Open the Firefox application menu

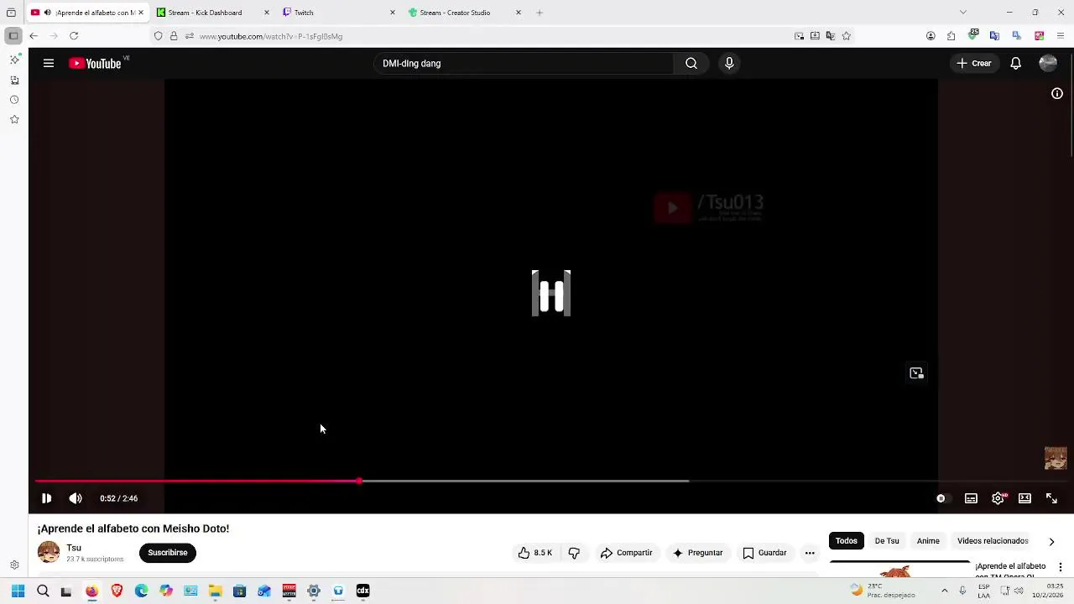1061,36
